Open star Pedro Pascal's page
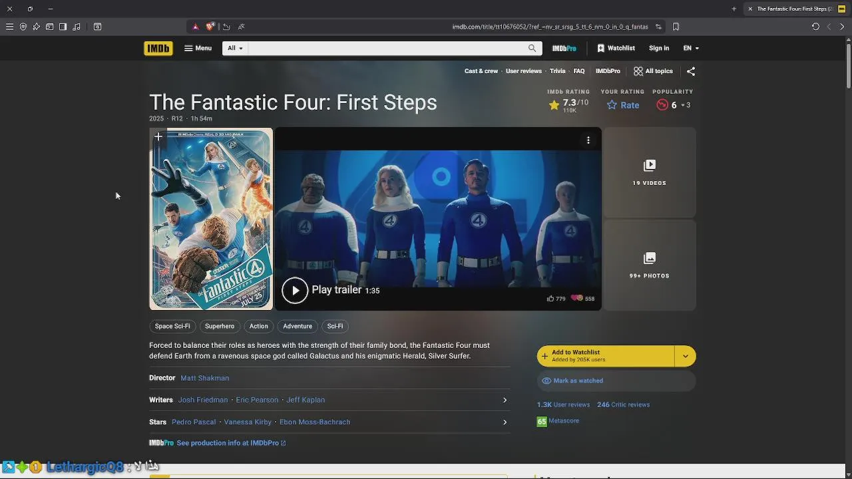 click(x=194, y=422)
